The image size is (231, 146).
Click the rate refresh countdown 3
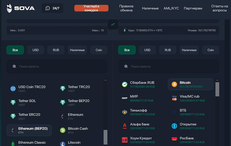[124, 30]
